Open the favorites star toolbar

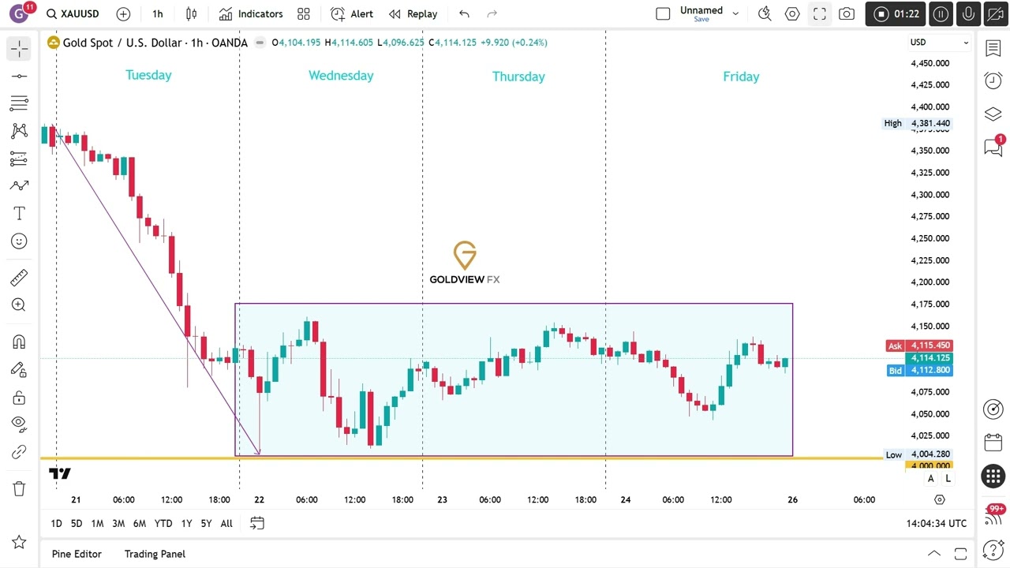click(19, 542)
